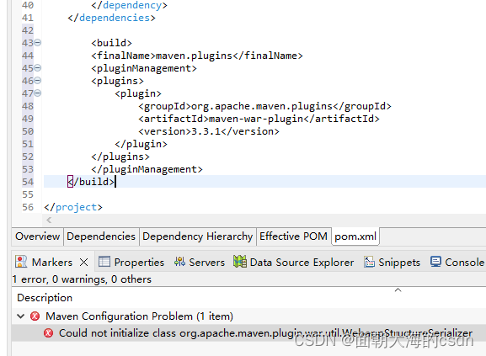486x356 pixels.
Task: Switch to the Overview tab
Action: (38, 236)
